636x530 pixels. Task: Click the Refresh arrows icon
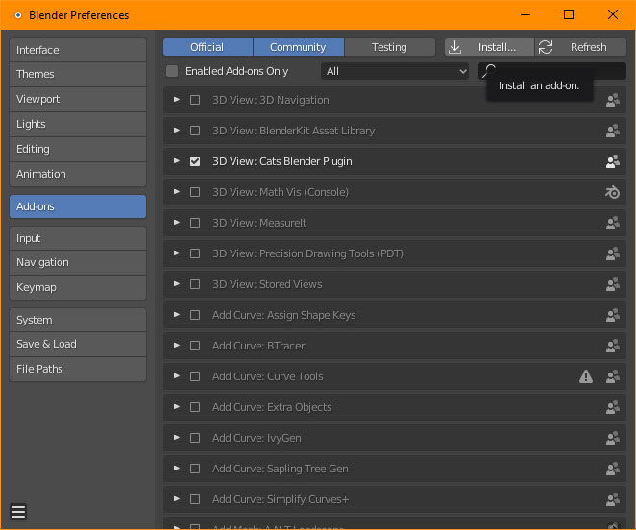click(x=546, y=47)
